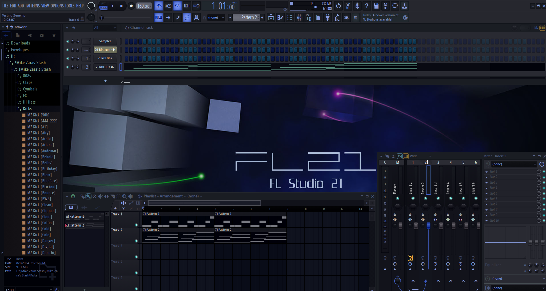Click the typing keyboard to piano icon
Image resolution: width=546 pixels, height=291 pixels.
point(159,18)
